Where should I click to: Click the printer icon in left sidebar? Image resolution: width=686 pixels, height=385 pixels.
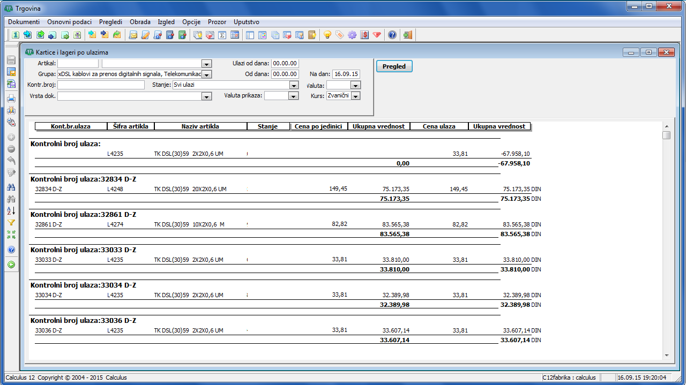tap(11, 99)
